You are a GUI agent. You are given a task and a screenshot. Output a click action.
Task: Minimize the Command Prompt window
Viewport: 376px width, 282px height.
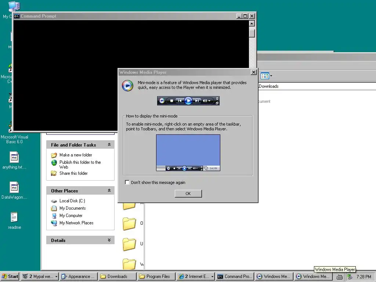pyautogui.click(x=239, y=16)
